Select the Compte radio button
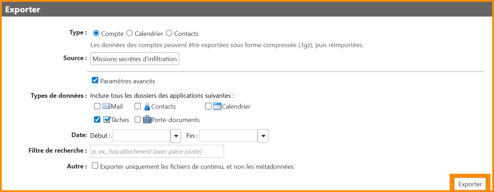Screen dimensions: 494x192 (x=96, y=33)
